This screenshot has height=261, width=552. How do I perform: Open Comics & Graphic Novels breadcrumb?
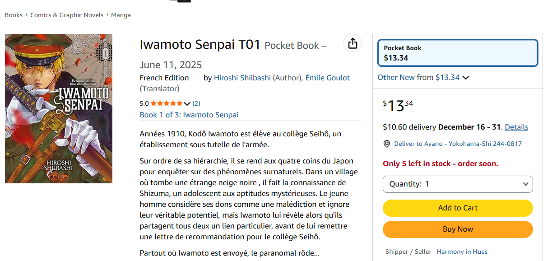coord(67,15)
